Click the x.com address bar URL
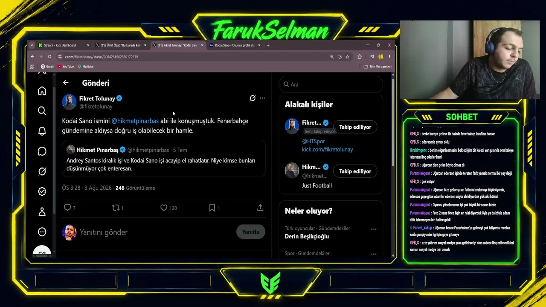This screenshot has width=546, height=307. click(x=102, y=57)
